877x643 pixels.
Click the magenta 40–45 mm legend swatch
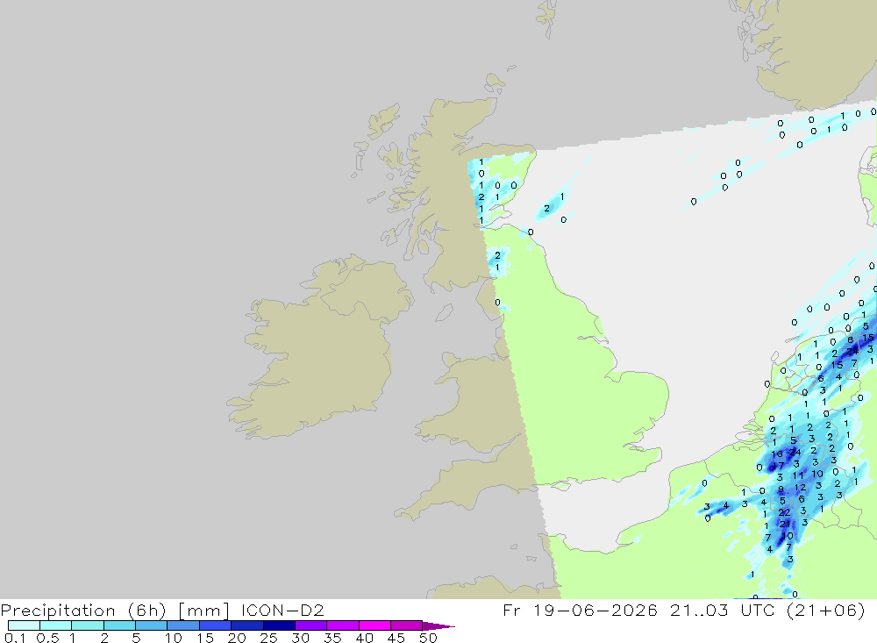[374, 625]
